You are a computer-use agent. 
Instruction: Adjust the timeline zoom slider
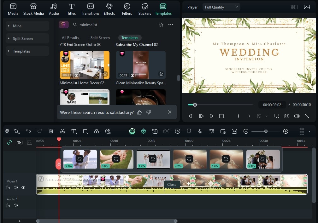click(266, 131)
